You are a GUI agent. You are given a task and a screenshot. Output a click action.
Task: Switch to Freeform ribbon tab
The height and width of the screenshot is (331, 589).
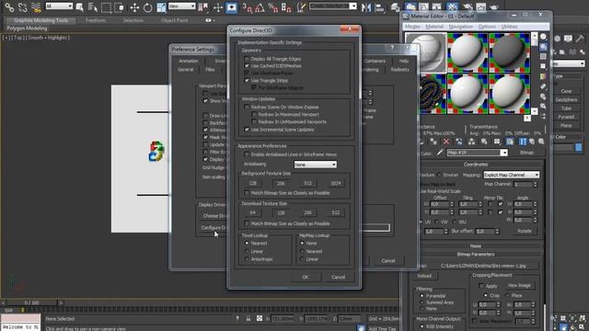tap(96, 20)
